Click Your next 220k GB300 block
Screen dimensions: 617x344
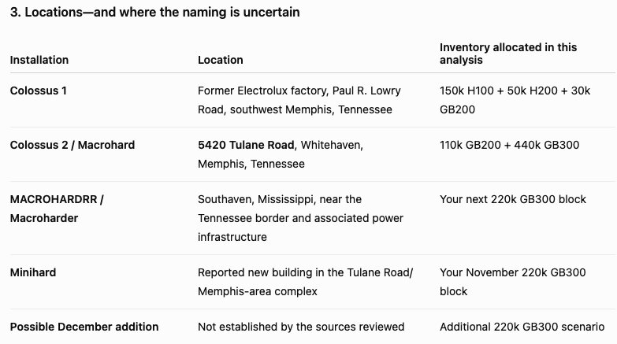point(513,199)
